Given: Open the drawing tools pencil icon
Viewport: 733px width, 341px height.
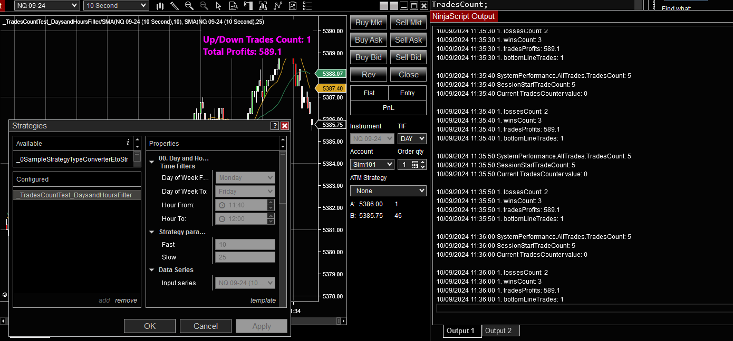Looking at the screenshot, I should pyautogui.click(x=175, y=6).
